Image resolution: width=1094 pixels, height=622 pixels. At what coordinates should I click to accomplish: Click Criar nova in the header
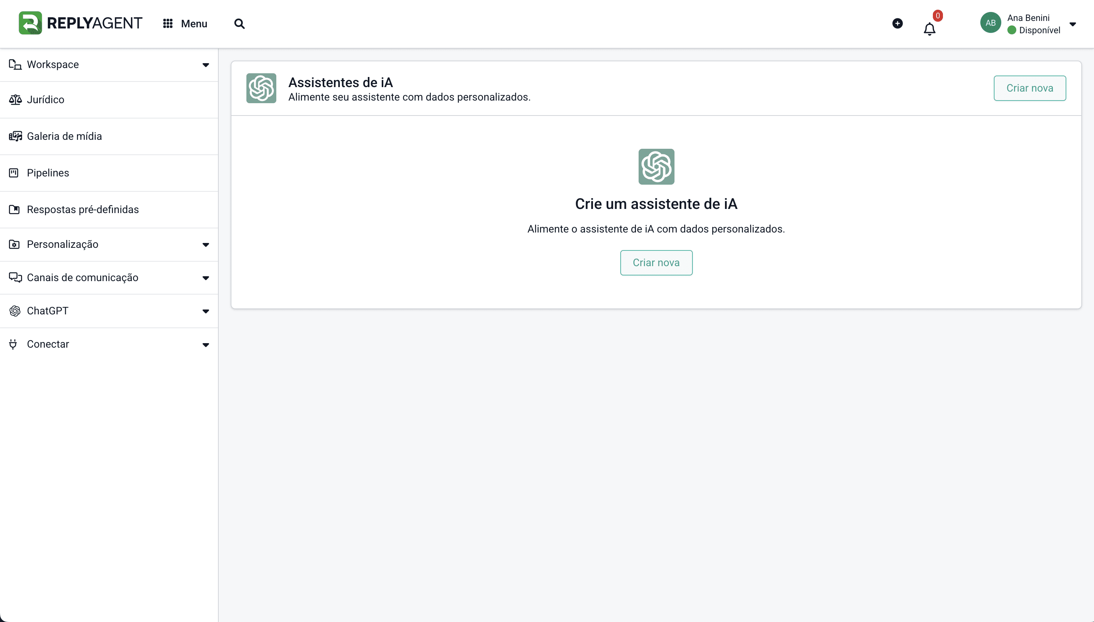tap(1029, 88)
